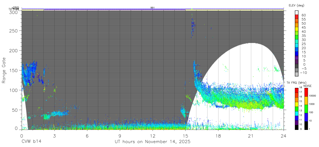Viewport: 319px width, 147px height.
Task: Click the '−10' label on the ELEV scale
Action: coord(303,73)
